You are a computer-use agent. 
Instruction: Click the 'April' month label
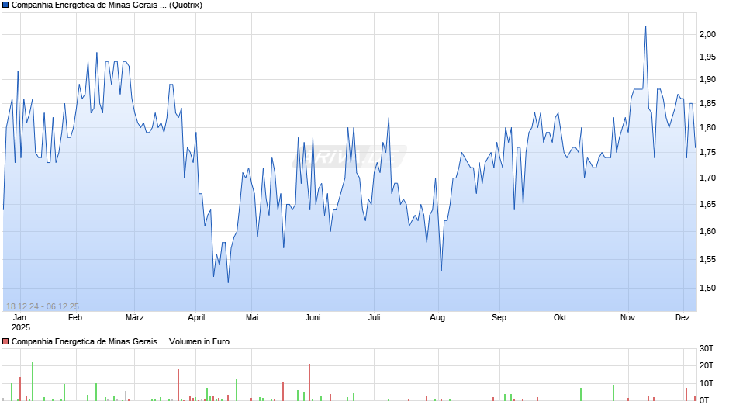[196, 318]
